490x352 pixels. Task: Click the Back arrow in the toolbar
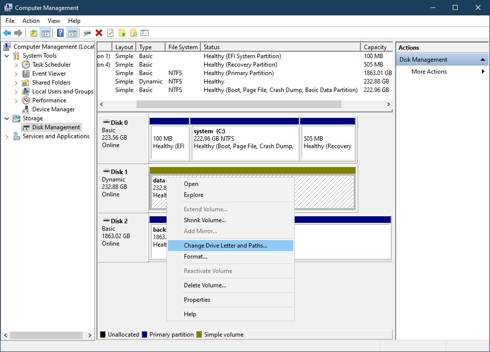pyautogui.click(x=7, y=33)
